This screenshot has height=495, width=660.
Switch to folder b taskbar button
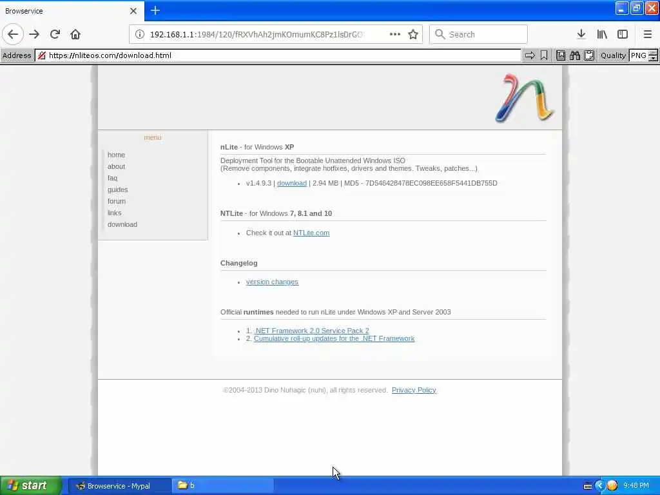[223, 486]
